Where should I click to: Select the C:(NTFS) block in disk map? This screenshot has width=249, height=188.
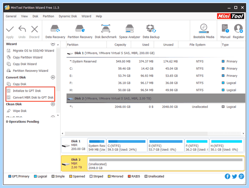pyautogui.click(x=127, y=145)
